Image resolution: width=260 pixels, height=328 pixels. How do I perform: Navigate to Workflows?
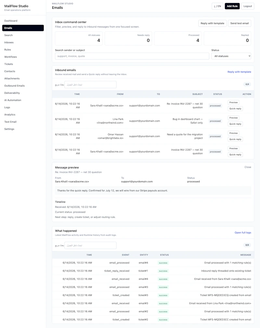pos(10,57)
